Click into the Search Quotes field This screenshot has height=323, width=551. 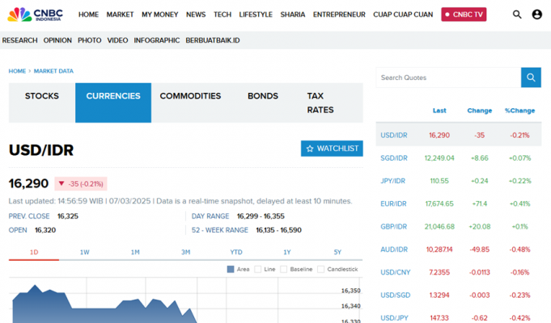click(x=448, y=78)
